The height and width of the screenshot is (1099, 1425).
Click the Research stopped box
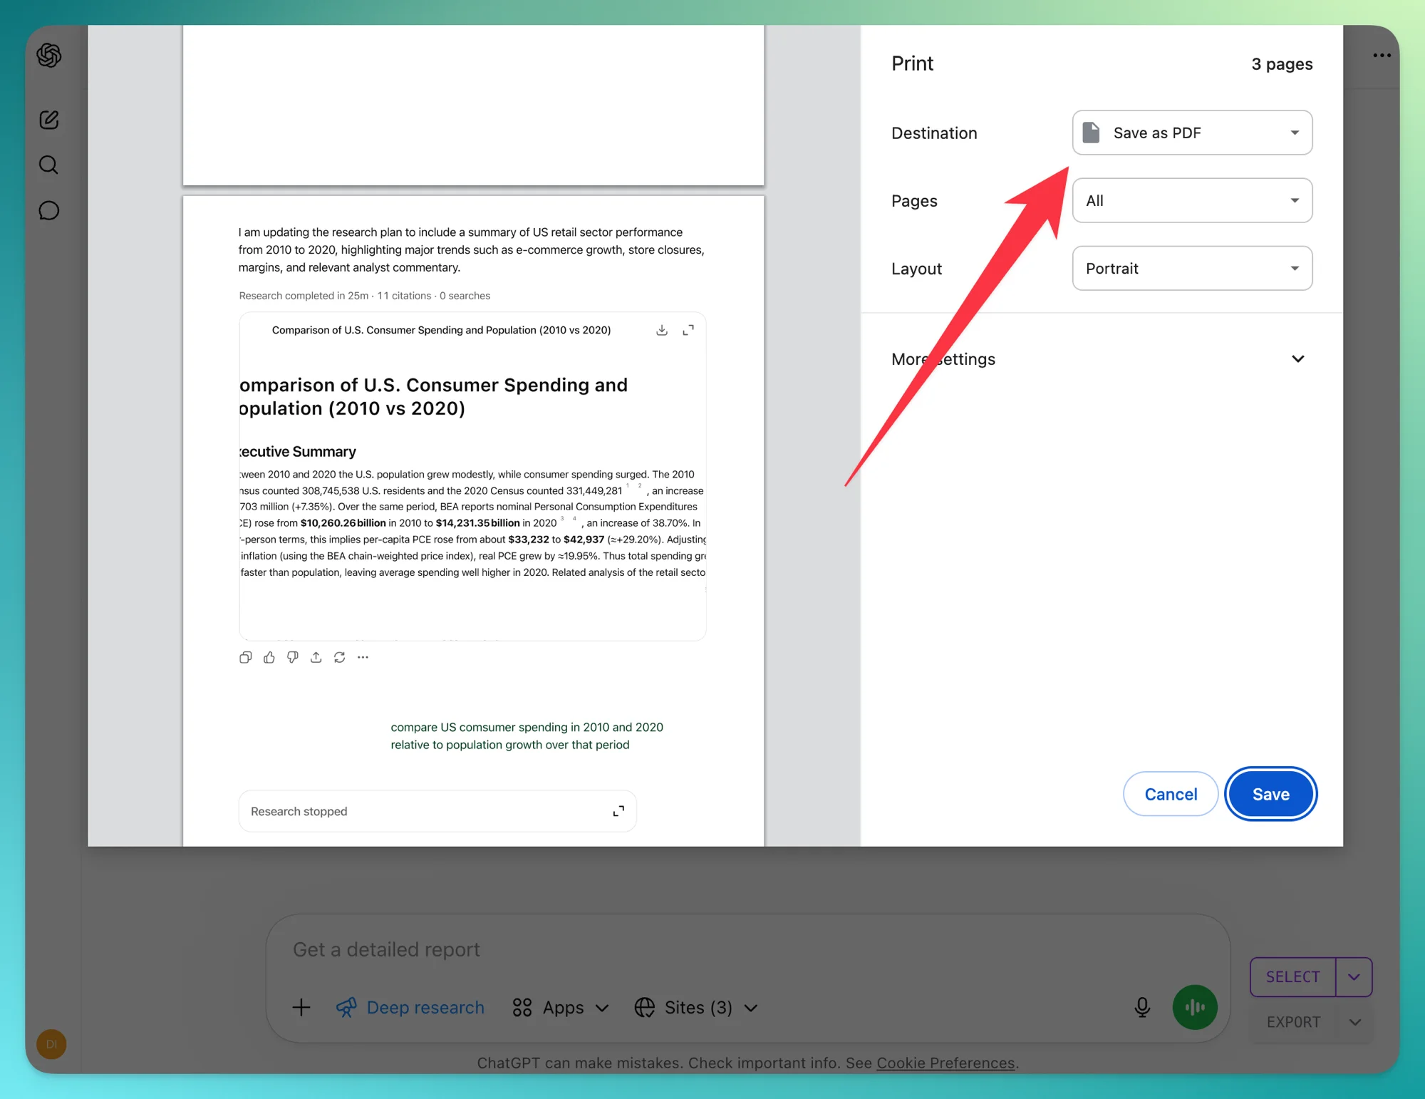(437, 811)
